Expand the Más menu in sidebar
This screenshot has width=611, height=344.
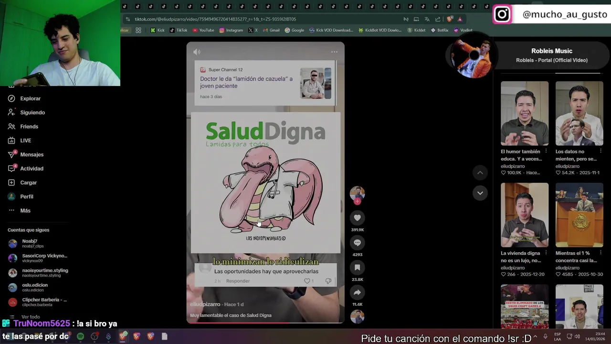coord(20,211)
